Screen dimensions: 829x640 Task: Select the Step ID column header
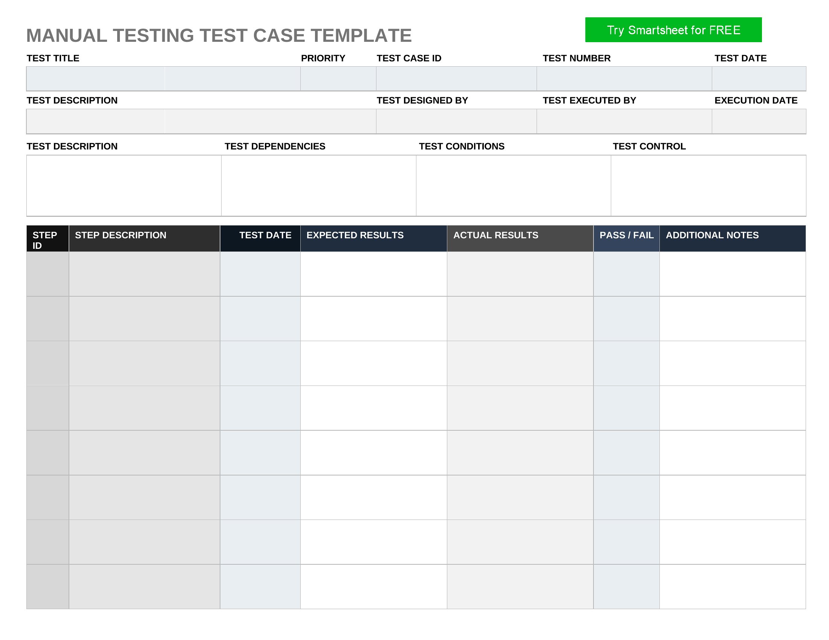coord(47,238)
